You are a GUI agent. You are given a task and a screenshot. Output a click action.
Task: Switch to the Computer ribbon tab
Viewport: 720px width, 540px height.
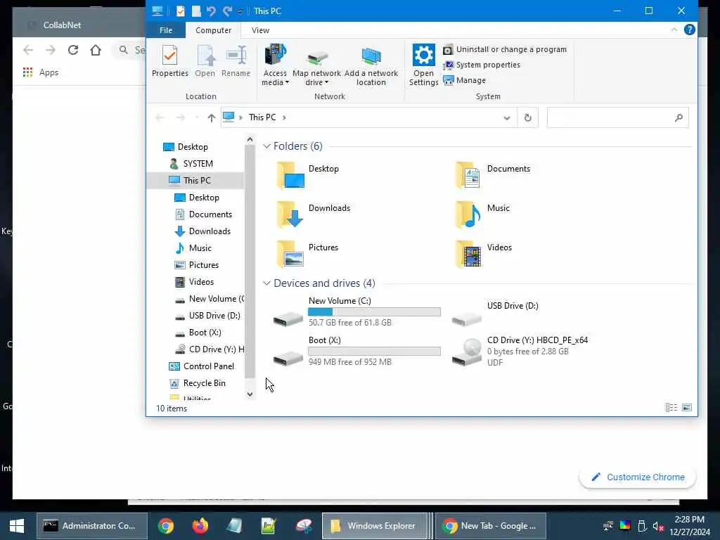tap(213, 30)
